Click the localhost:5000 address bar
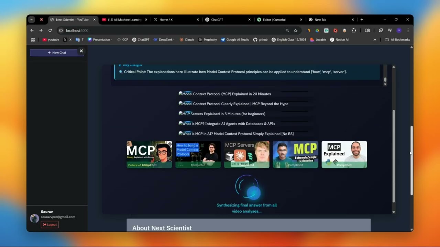Screen dimensions: 440x247 [172, 31]
